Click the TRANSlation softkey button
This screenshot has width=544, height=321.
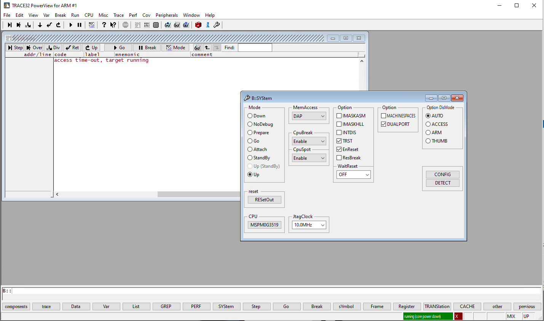point(437,307)
